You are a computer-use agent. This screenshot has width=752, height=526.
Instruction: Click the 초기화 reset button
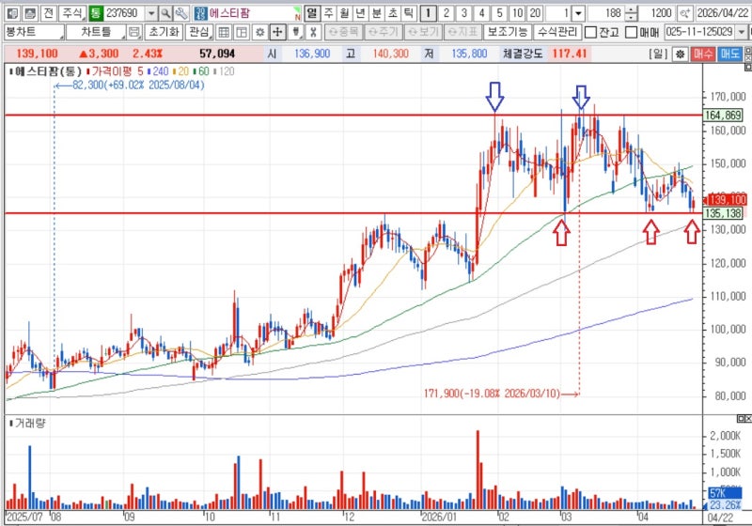164,31
